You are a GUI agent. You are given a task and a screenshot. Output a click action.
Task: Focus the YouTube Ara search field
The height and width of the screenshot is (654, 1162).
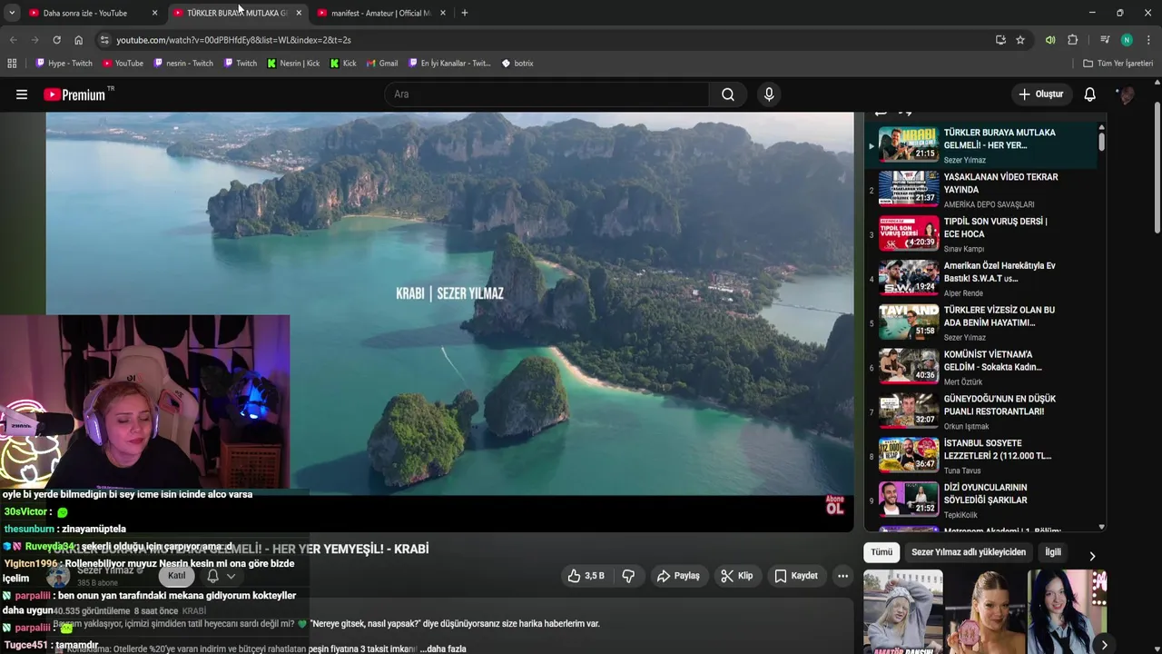coord(547,94)
